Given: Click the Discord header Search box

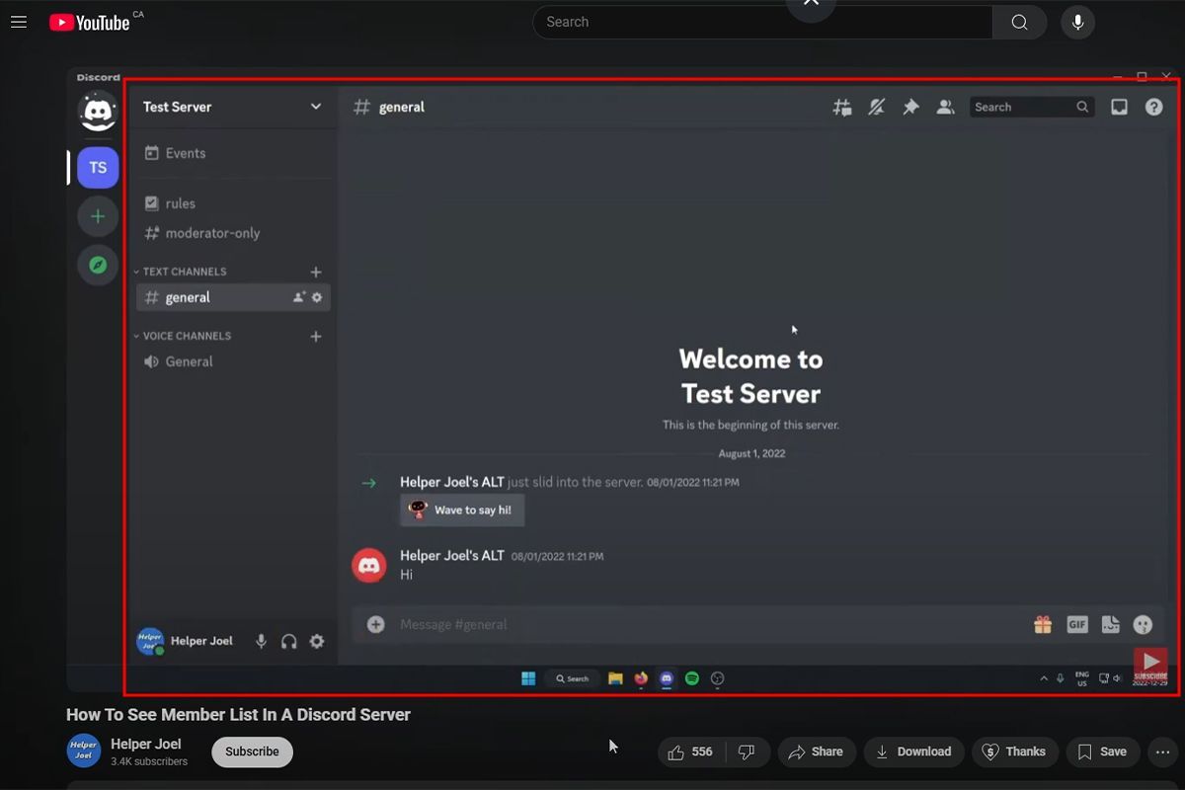Looking at the screenshot, I should pyautogui.click(x=1032, y=107).
